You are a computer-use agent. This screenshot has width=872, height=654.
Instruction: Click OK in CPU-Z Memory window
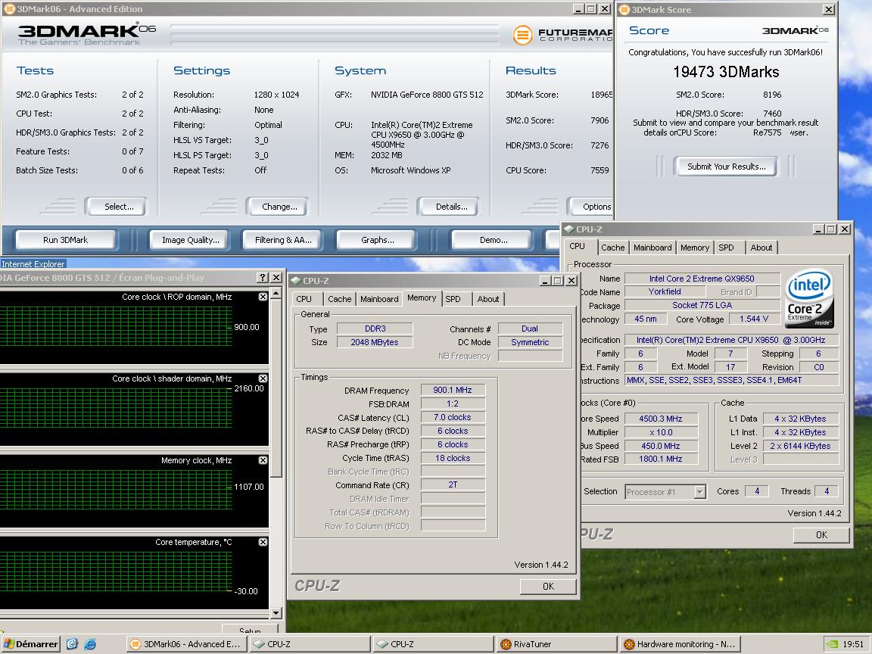[548, 586]
